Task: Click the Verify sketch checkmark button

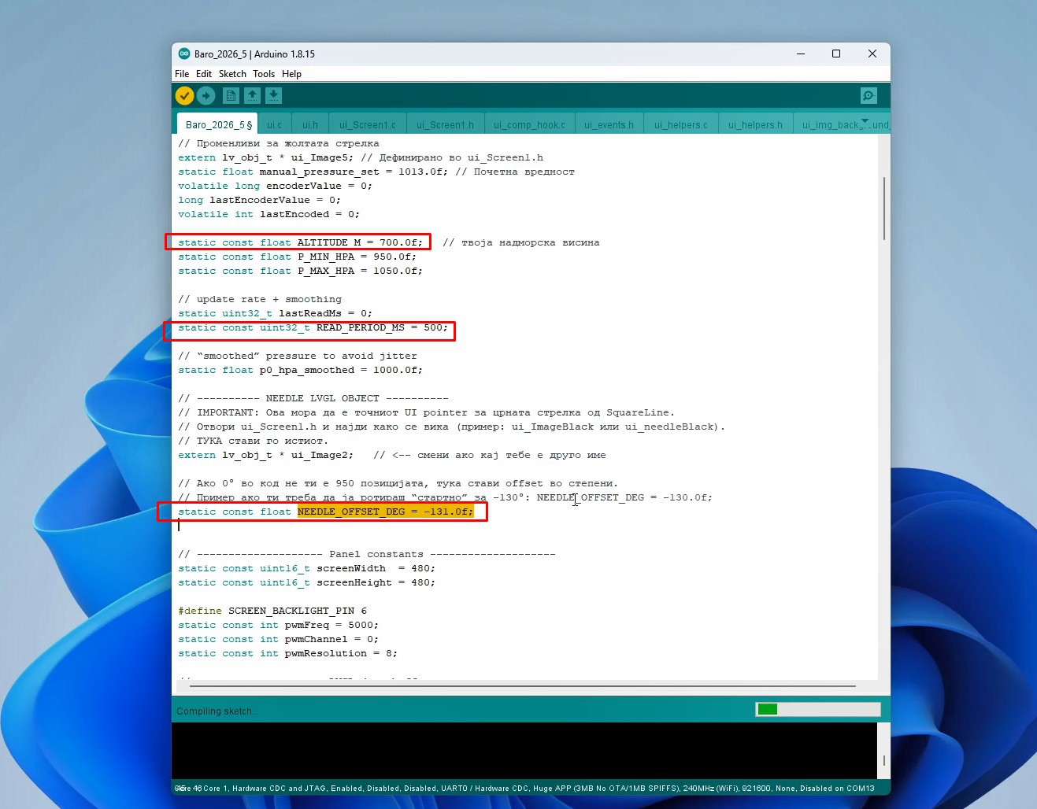Action: click(184, 95)
